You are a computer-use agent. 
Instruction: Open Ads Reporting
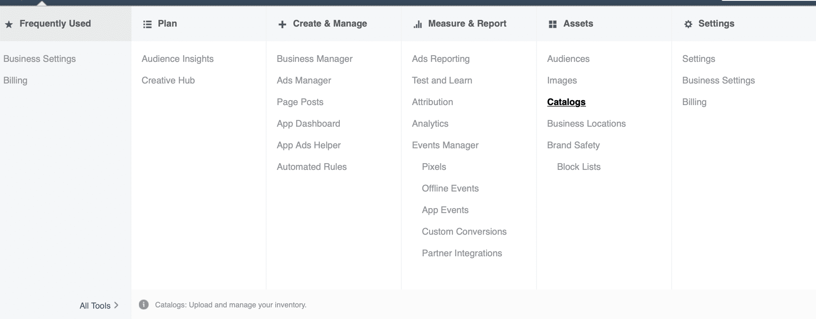click(x=440, y=59)
